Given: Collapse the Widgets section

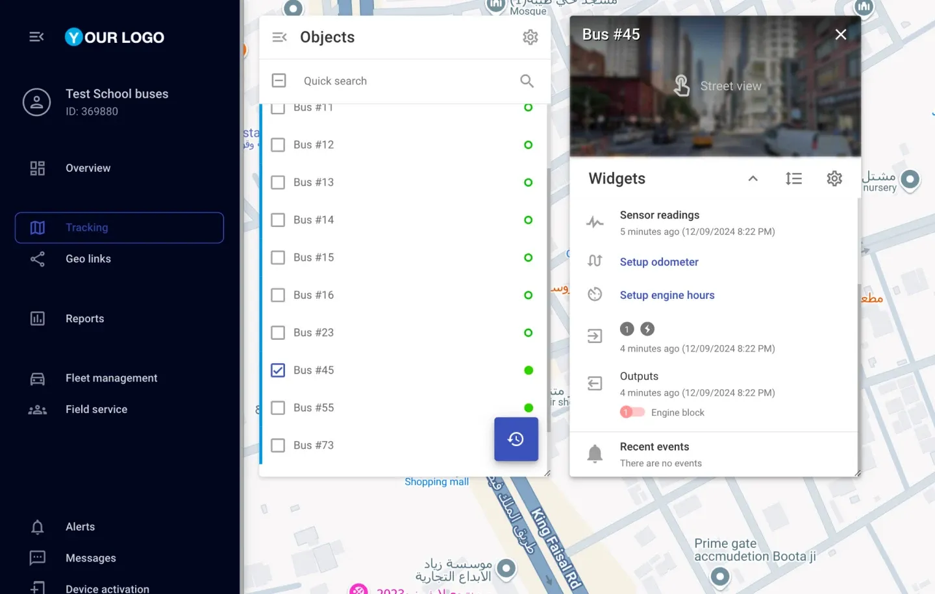Looking at the screenshot, I should pos(753,178).
